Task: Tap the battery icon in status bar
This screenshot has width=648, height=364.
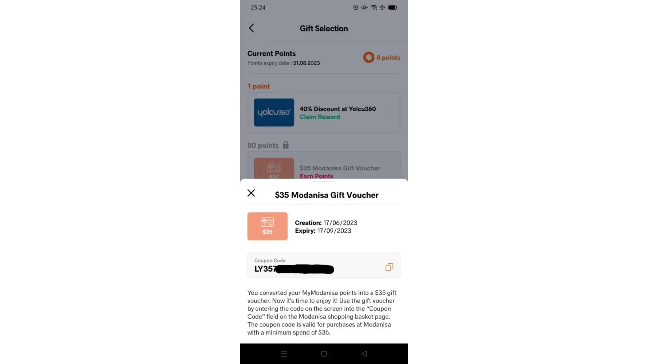Action: (393, 8)
